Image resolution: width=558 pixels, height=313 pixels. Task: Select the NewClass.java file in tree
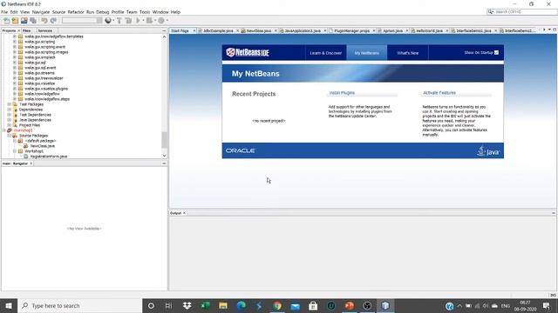pyautogui.click(x=43, y=146)
